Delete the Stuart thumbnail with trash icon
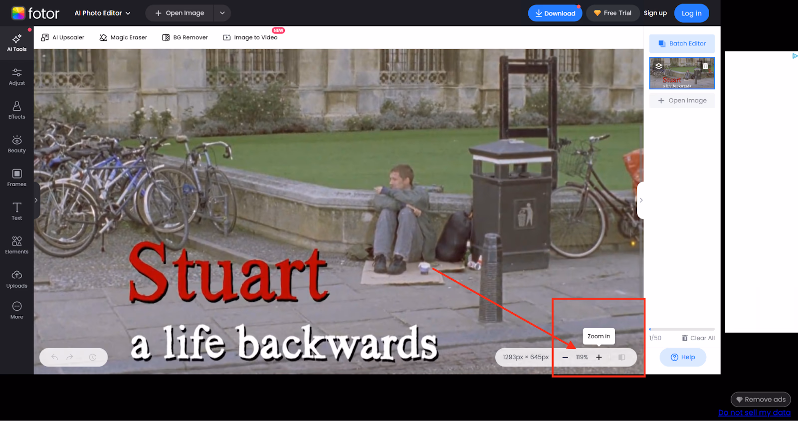 [705, 66]
